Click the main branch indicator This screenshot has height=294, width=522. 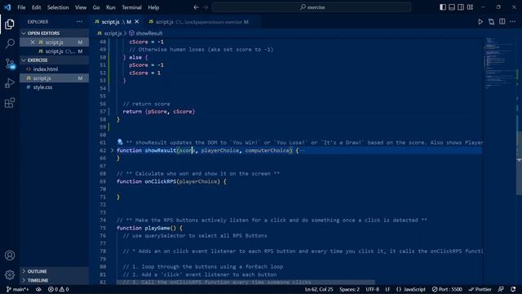18,289
